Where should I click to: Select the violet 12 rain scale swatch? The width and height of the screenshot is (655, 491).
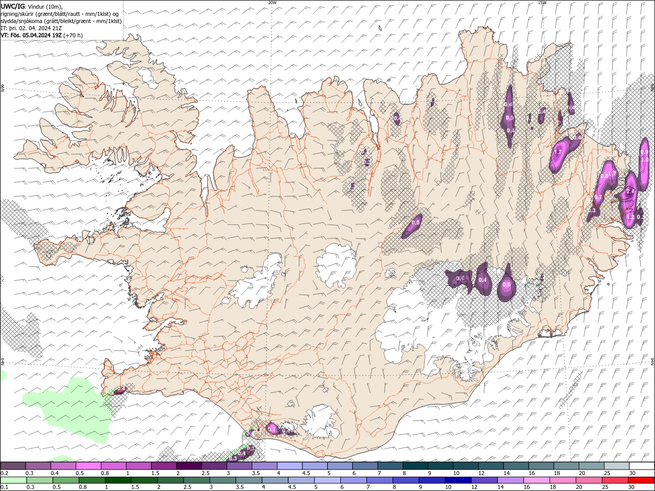[x=484, y=480]
